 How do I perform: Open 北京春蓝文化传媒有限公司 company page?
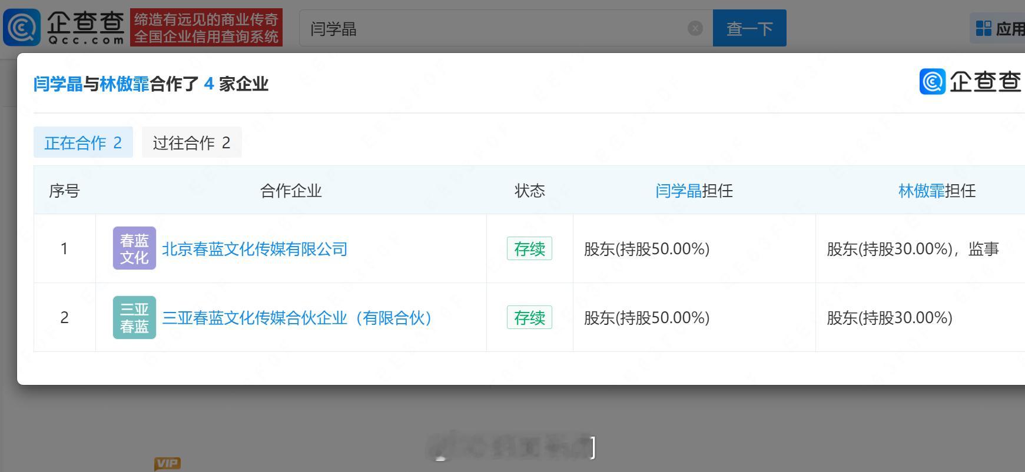tap(254, 249)
